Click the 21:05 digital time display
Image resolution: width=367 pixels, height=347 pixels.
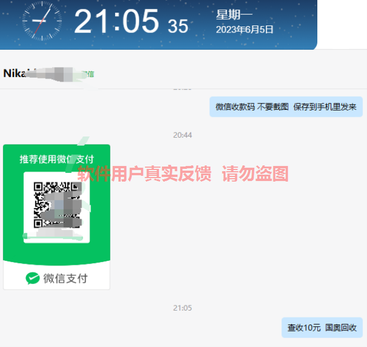117,21
